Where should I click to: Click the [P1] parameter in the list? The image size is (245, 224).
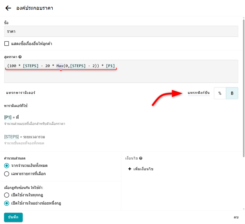click(x=8, y=117)
